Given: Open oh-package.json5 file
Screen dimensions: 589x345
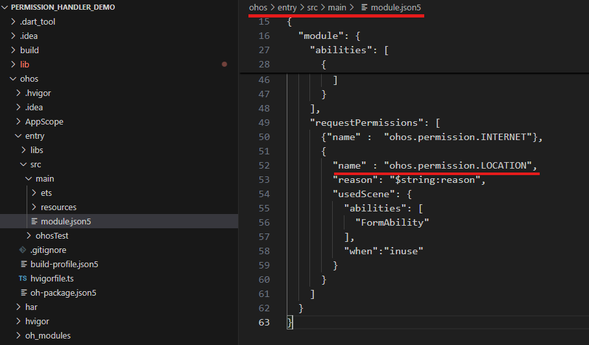Looking at the screenshot, I should click(x=63, y=293).
